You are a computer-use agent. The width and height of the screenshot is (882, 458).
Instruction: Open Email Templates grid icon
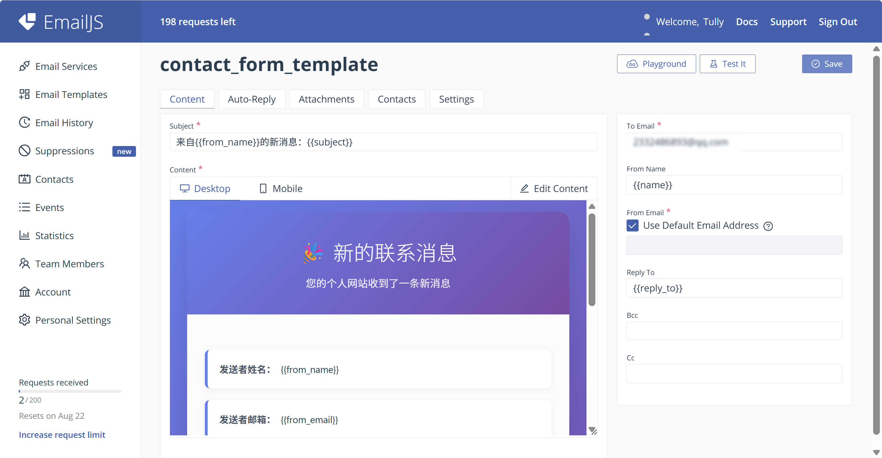tap(24, 94)
